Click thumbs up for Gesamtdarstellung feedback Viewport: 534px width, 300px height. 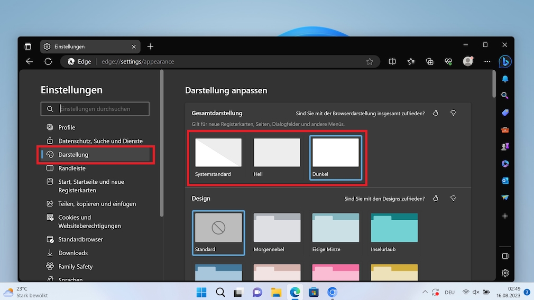click(x=436, y=113)
